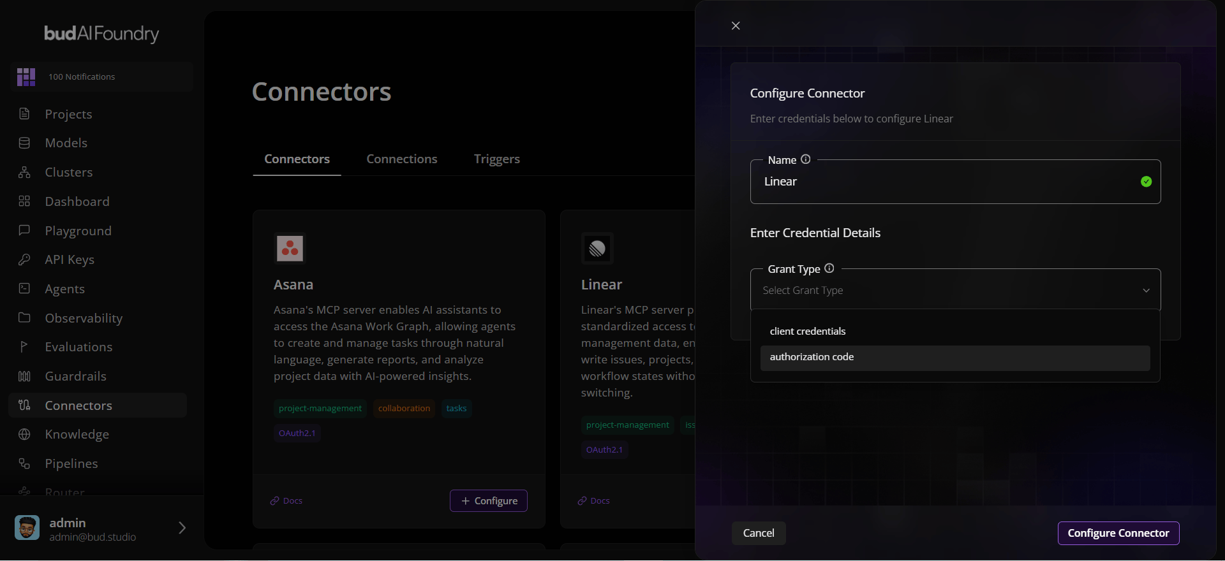Click the Connectors sidebar icon
The width and height of the screenshot is (1225, 561).
[x=24, y=405]
